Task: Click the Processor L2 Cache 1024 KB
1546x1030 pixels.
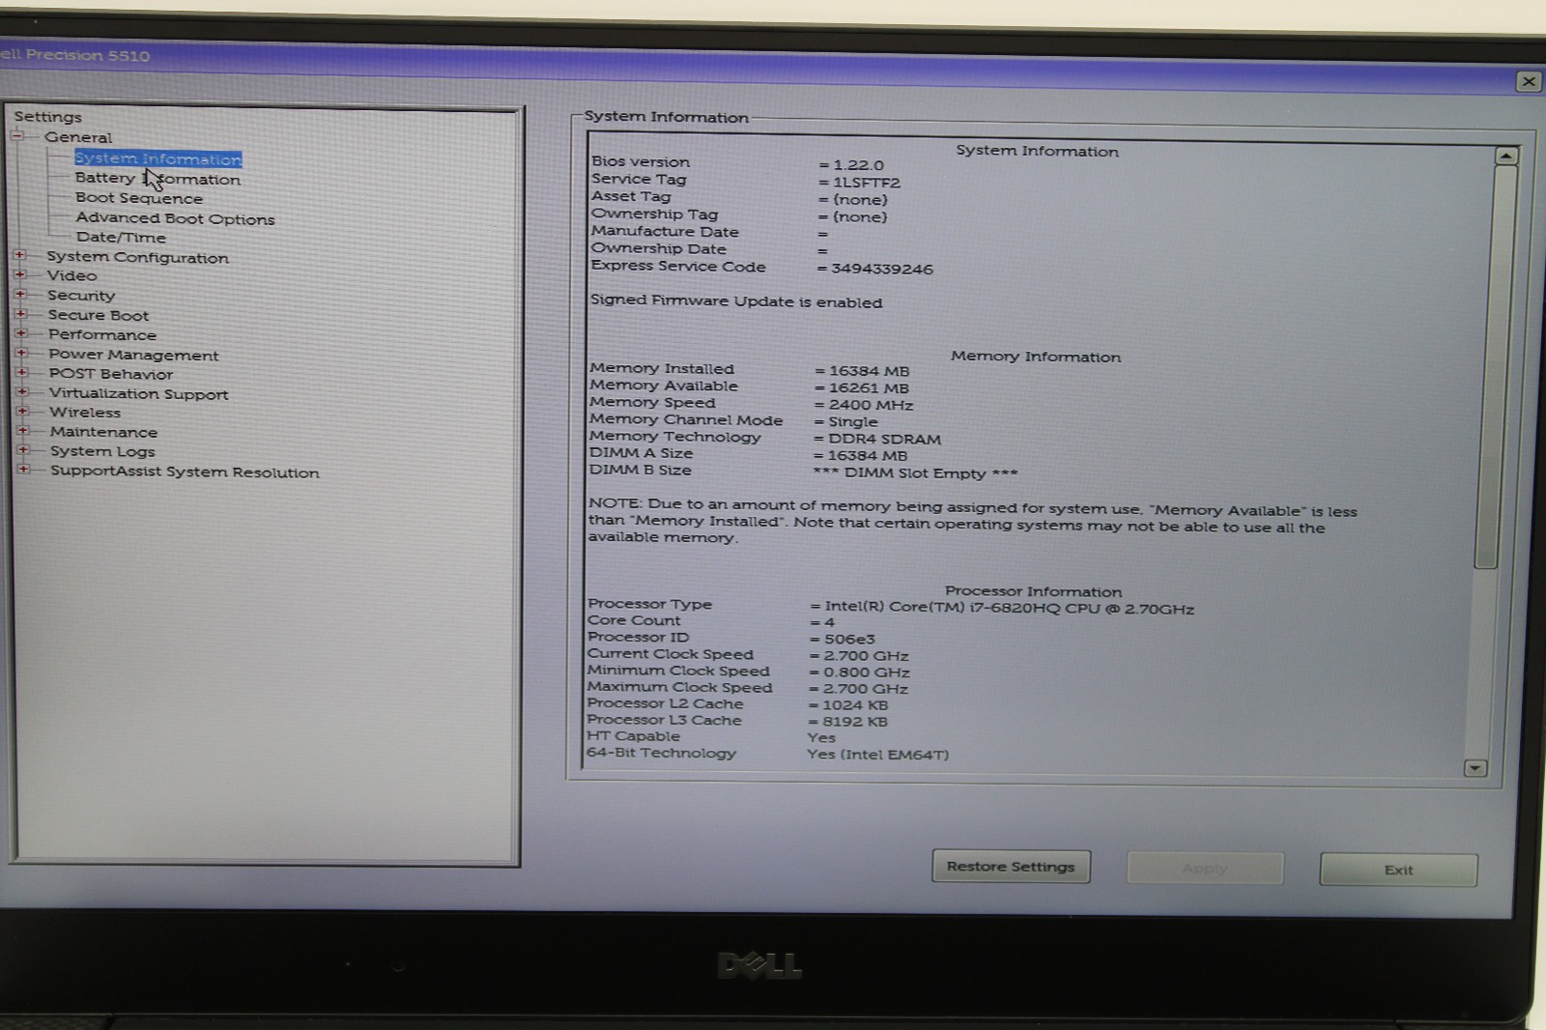Action: pos(855,704)
